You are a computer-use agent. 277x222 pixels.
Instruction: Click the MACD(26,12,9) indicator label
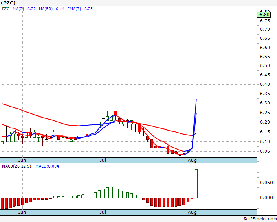click(x=16, y=166)
